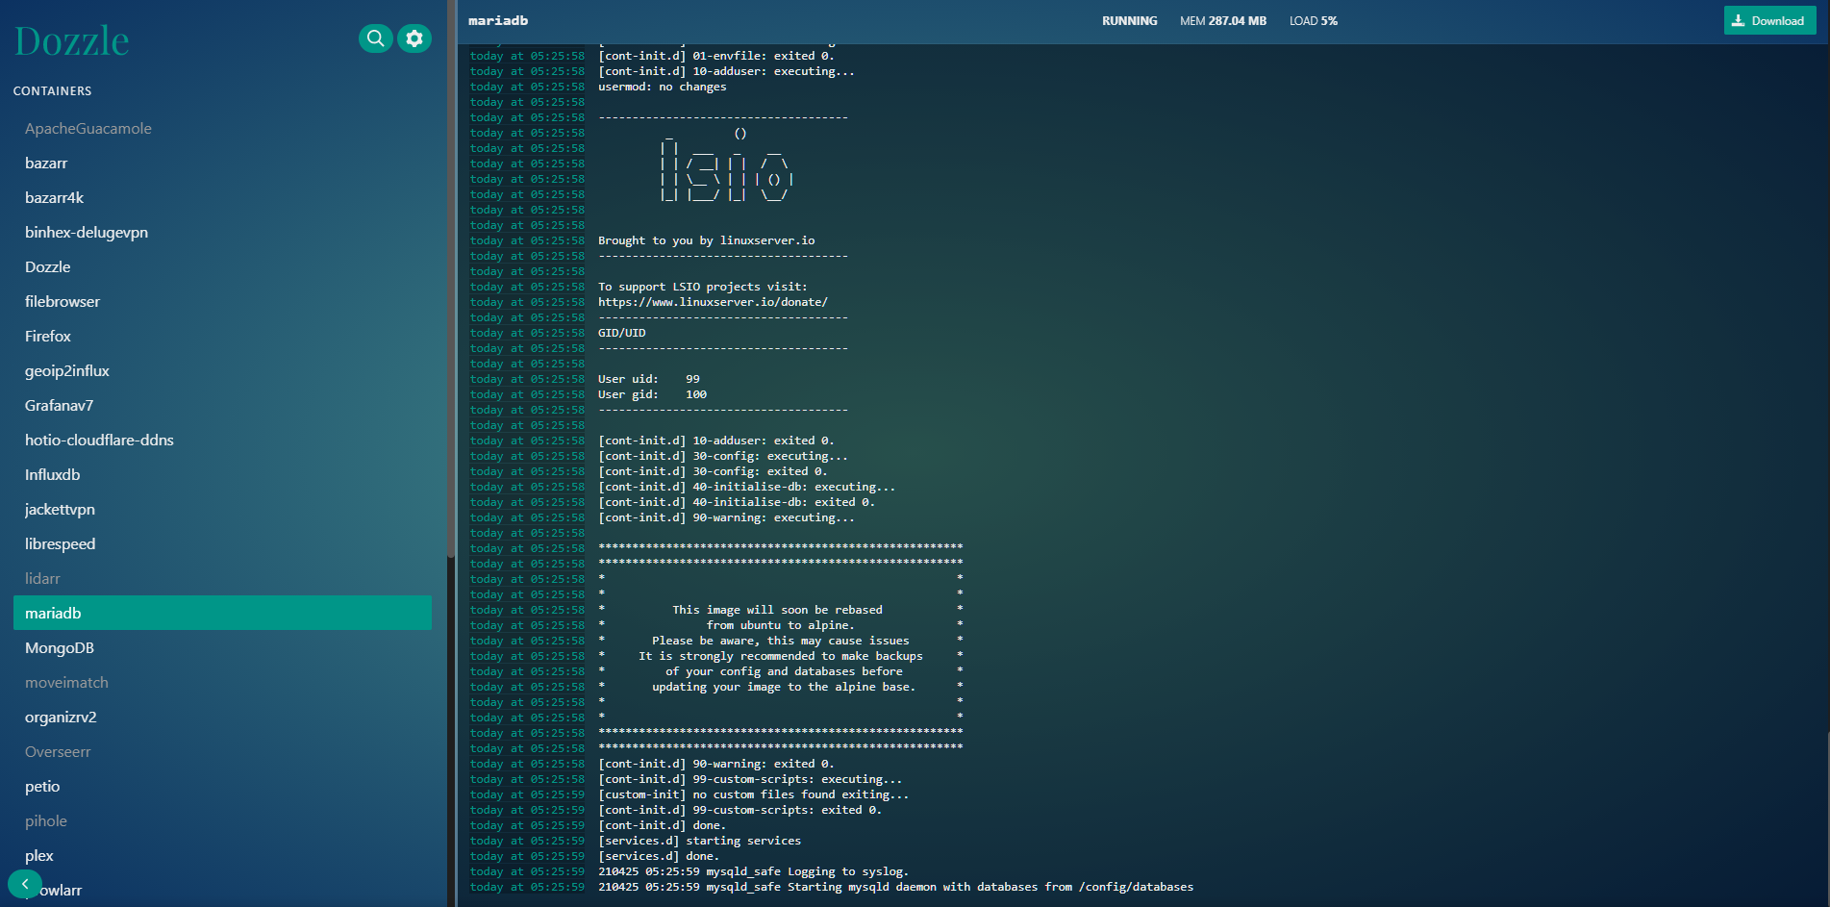
Task: Click the search magnifier icon
Action: click(375, 38)
